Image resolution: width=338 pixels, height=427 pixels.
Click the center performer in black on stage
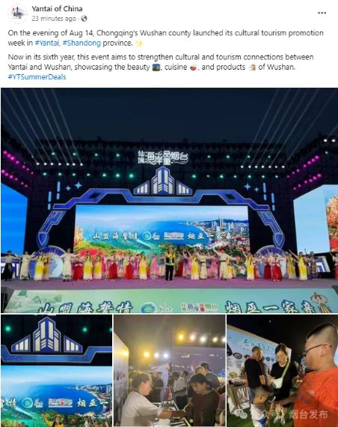click(170, 264)
